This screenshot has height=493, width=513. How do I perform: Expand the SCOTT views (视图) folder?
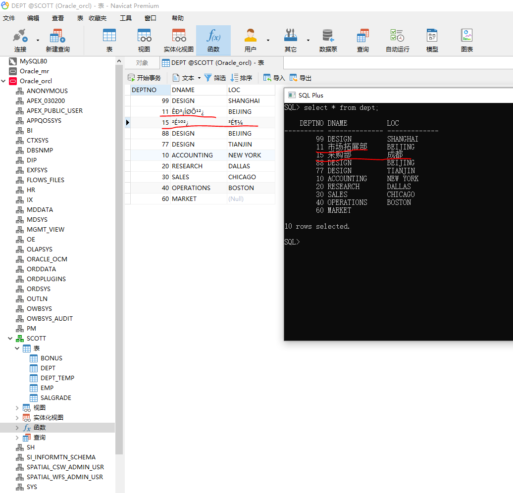click(x=17, y=408)
